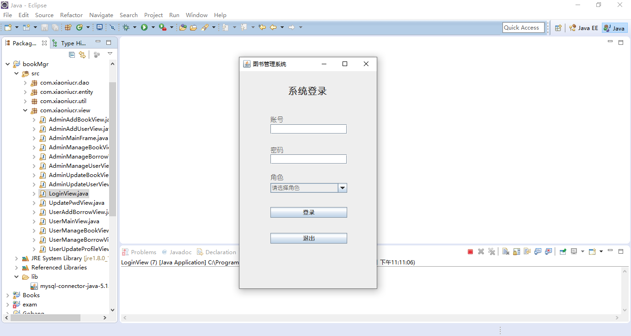631x336 pixels.
Task: Click the 密码 password input field
Action: (308, 159)
